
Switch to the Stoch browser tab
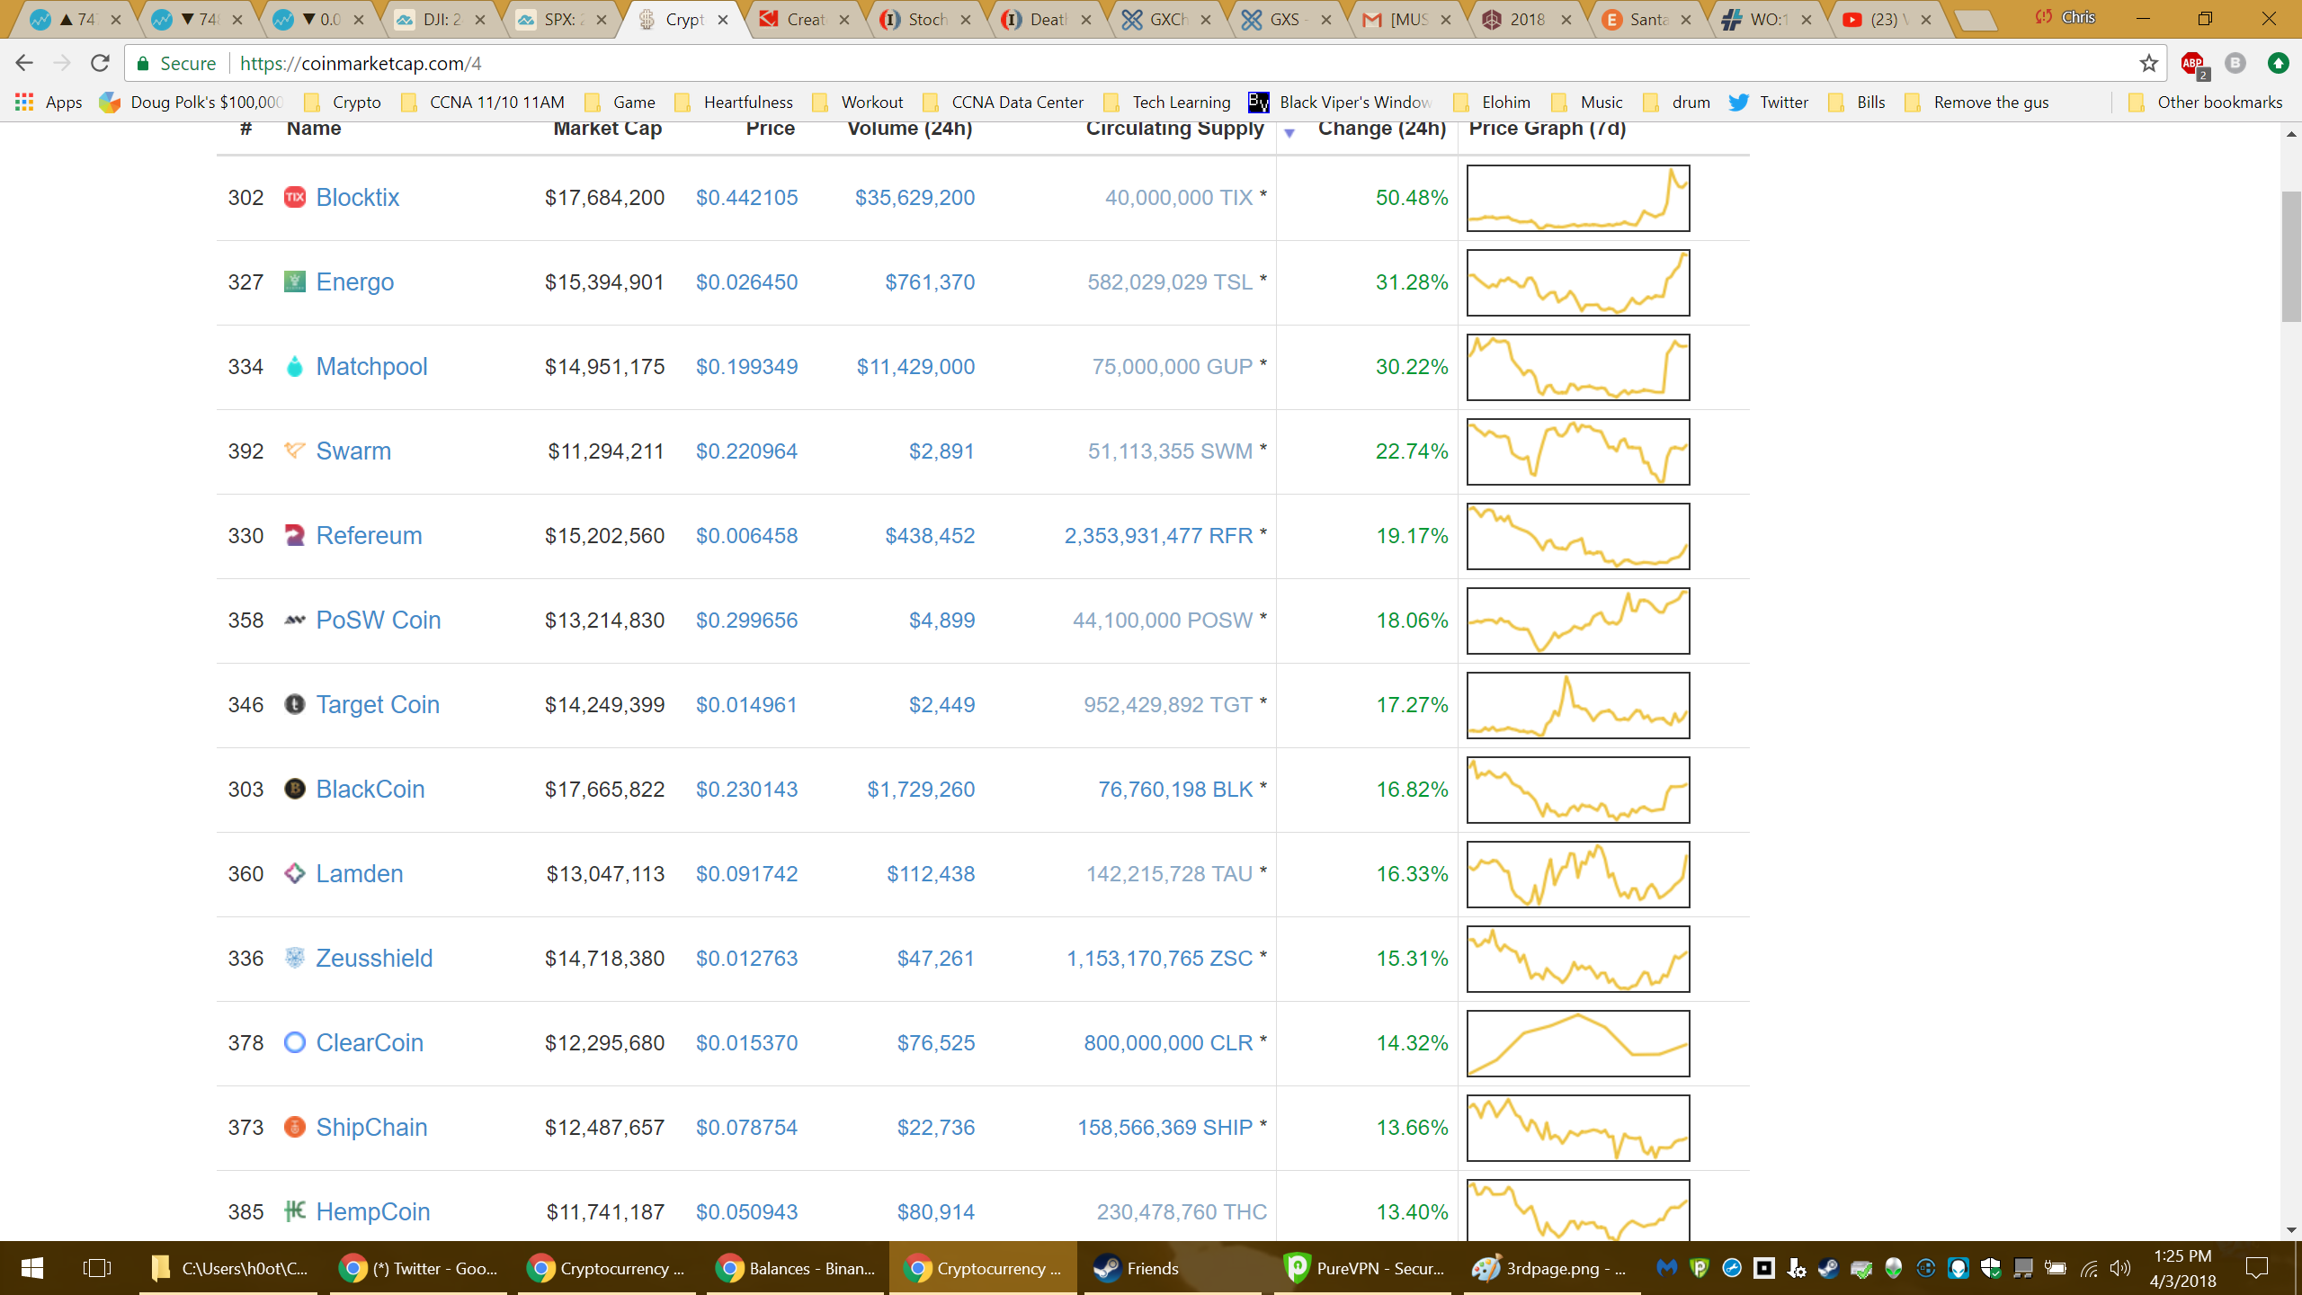[926, 19]
